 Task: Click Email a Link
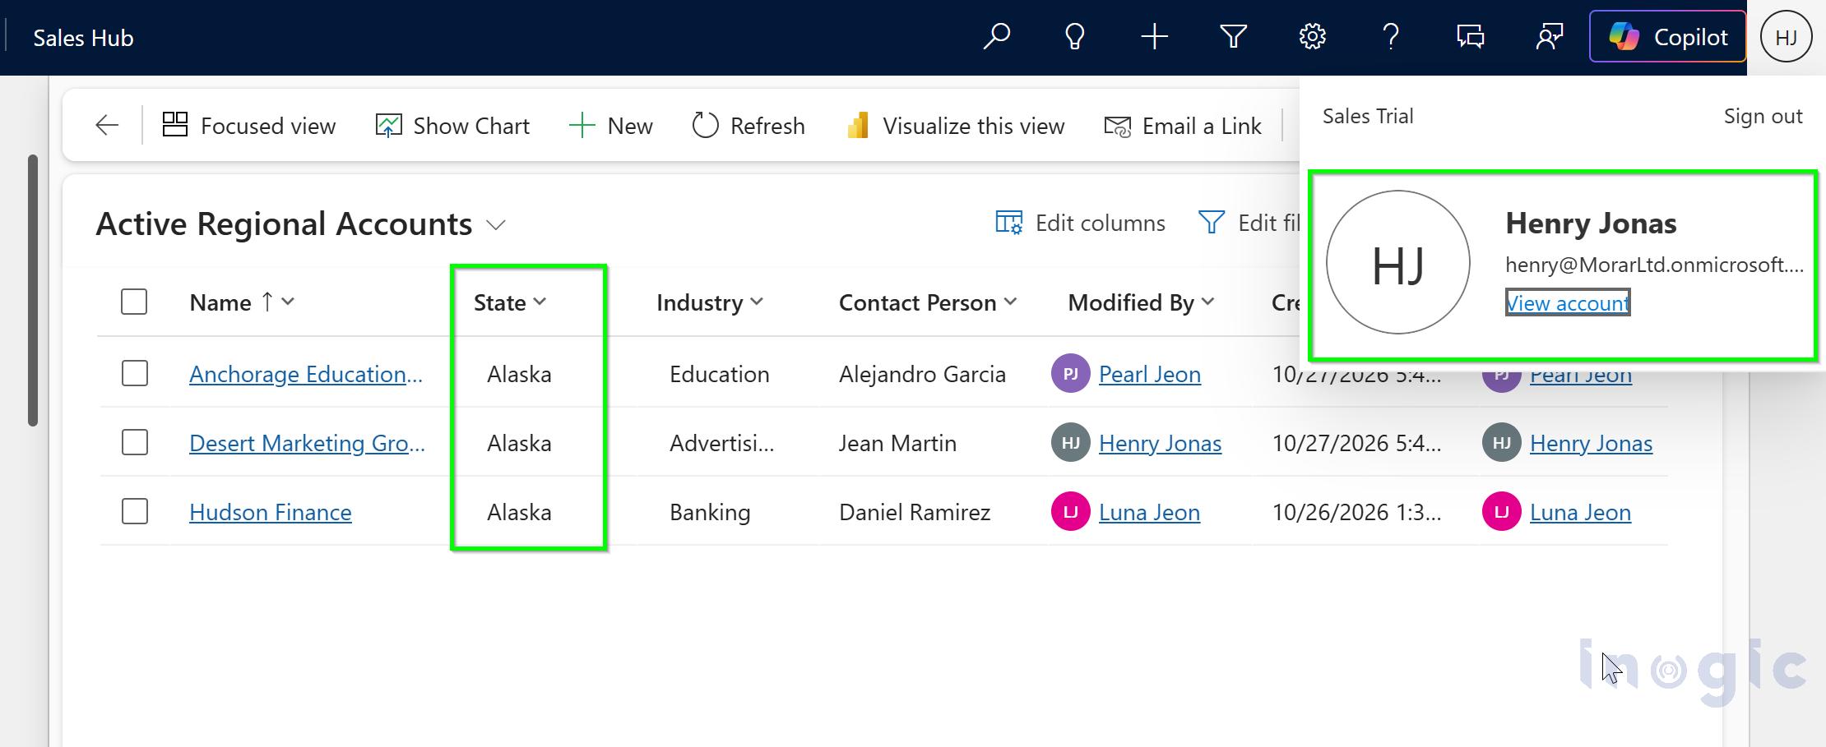point(1183,126)
